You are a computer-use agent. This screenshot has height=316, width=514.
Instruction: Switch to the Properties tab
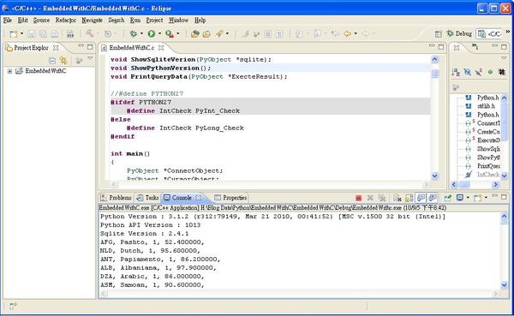pos(230,198)
